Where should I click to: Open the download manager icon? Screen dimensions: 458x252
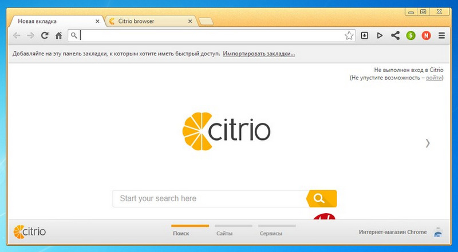(x=364, y=35)
